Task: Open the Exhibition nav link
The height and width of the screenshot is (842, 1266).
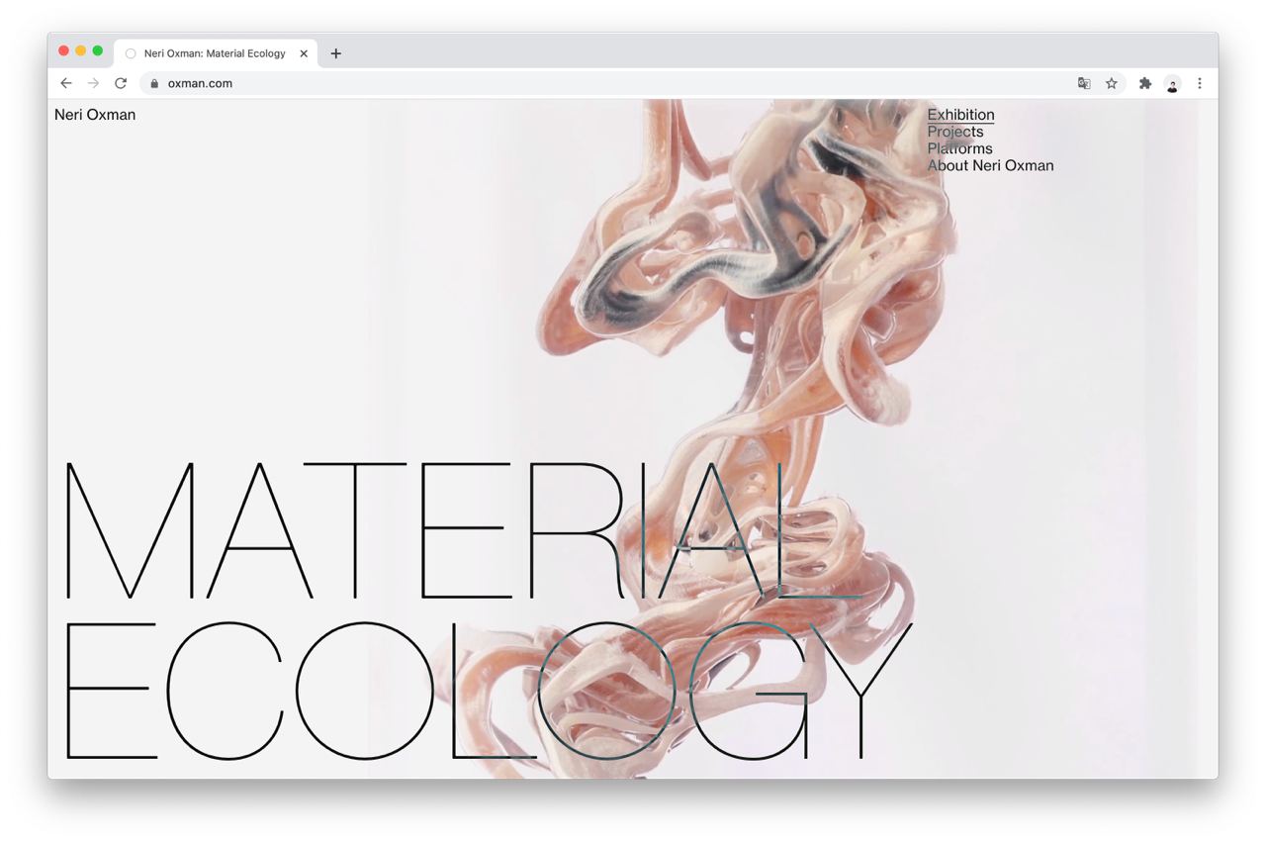Action: [x=960, y=115]
